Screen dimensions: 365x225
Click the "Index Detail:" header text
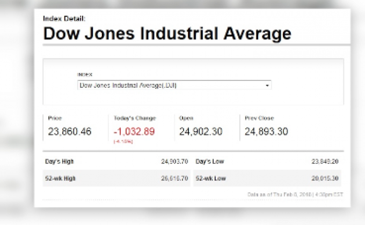click(64, 18)
